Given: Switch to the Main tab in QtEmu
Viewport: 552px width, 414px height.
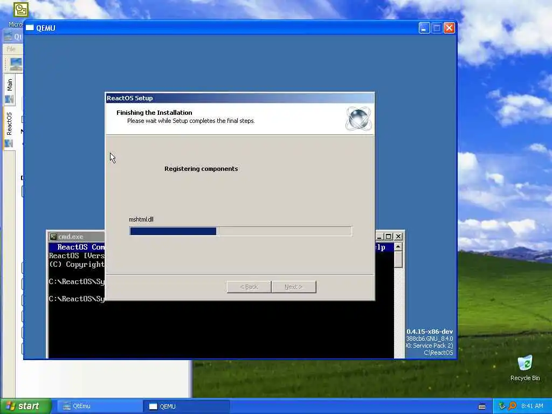Looking at the screenshot, I should pos(10,90).
